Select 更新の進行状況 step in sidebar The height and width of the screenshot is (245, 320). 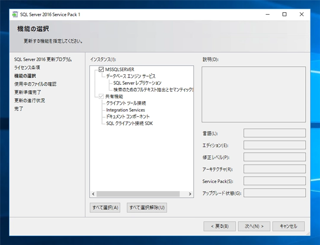29,100
